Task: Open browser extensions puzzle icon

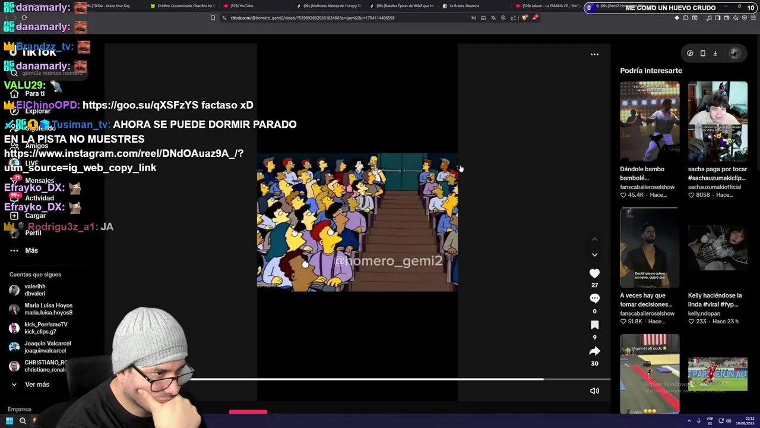Action: click(x=686, y=18)
